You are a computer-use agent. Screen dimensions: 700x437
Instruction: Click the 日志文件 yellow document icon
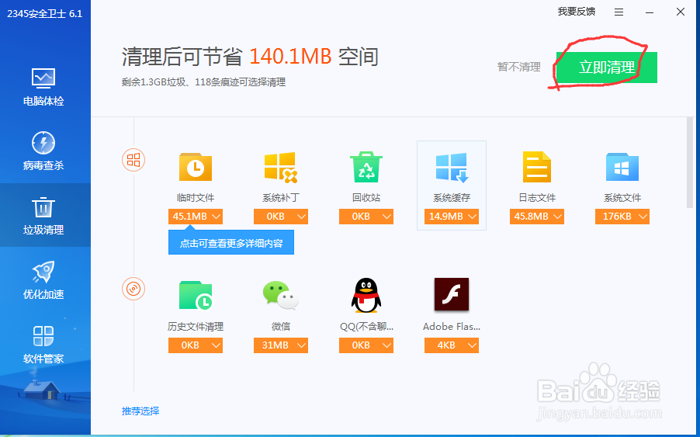(536, 167)
